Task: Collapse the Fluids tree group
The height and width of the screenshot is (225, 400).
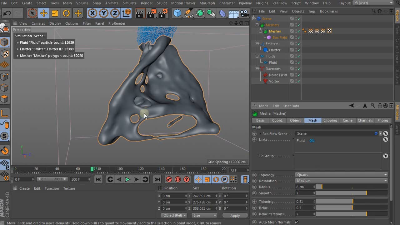Action: point(257,56)
